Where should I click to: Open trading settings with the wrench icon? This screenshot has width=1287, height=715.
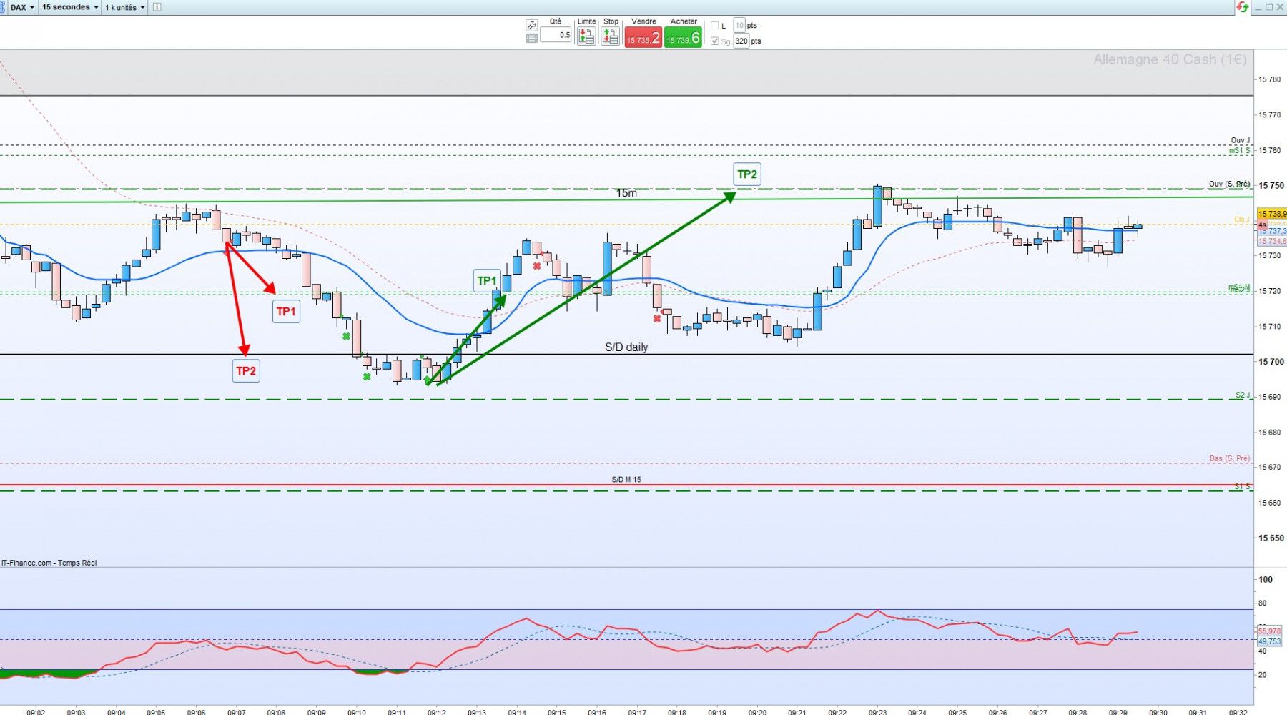tap(531, 25)
